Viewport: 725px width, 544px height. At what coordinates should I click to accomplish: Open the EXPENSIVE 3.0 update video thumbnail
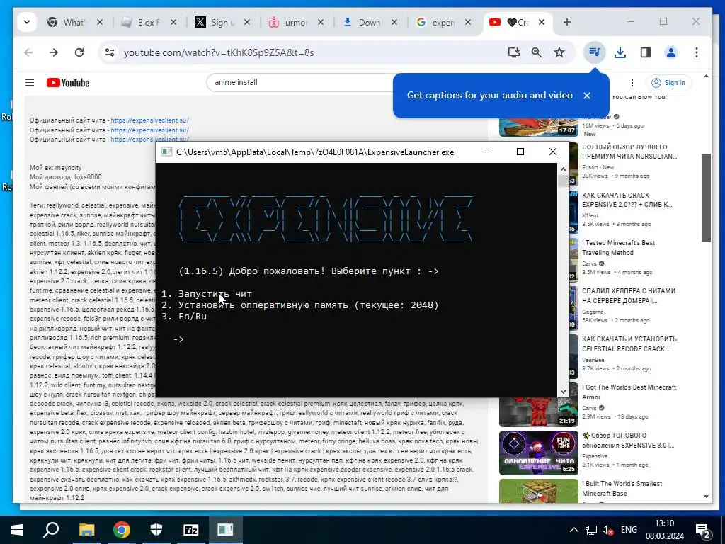[539, 453]
